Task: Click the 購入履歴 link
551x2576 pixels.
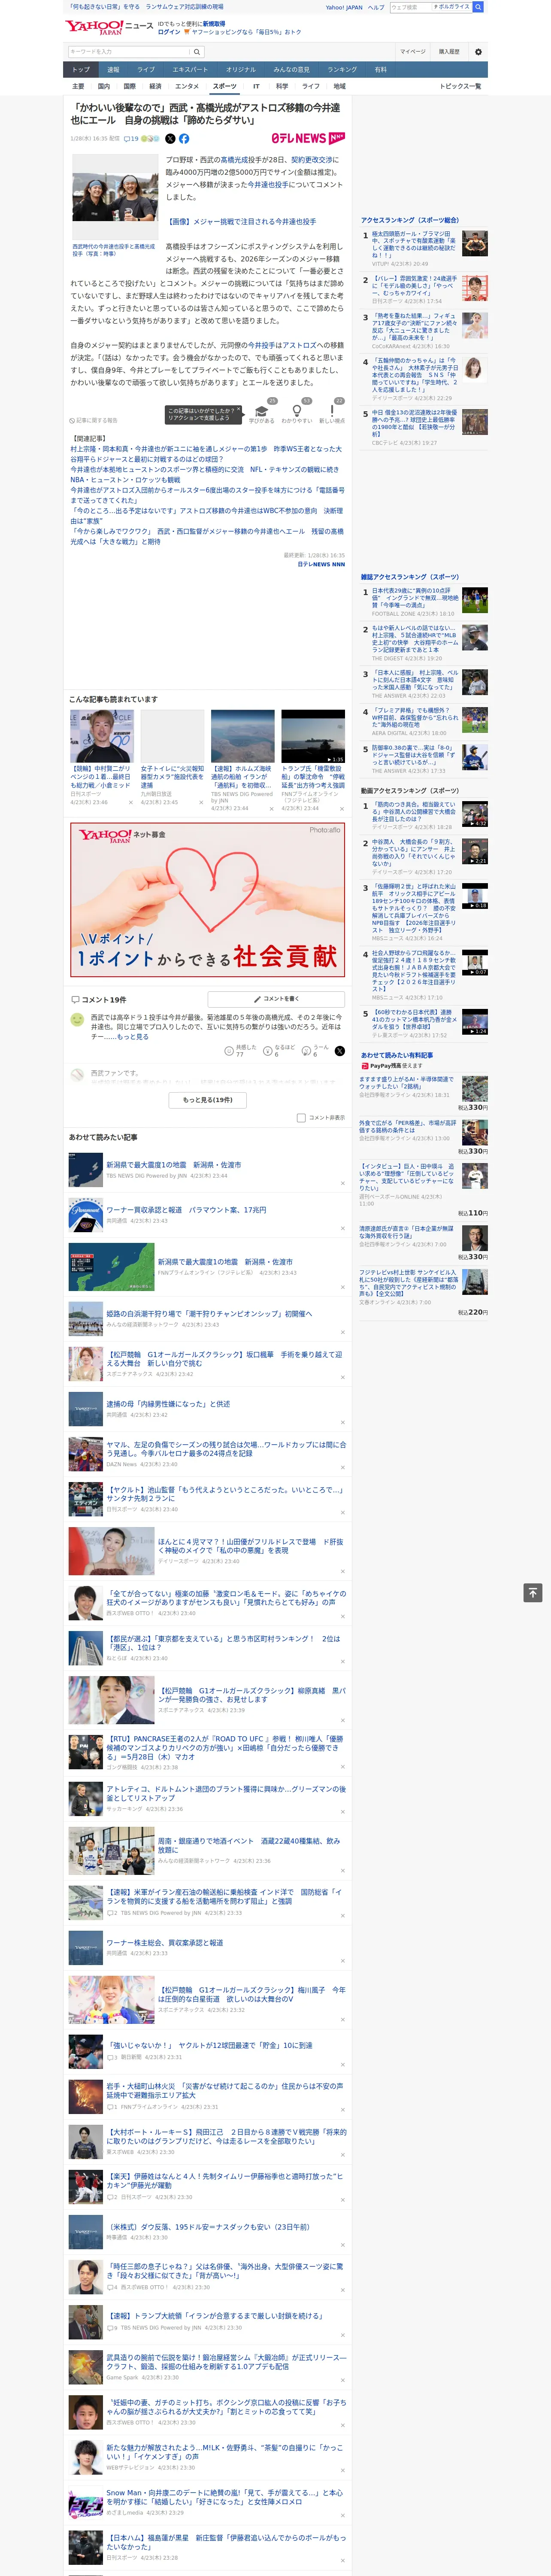Action: [449, 52]
